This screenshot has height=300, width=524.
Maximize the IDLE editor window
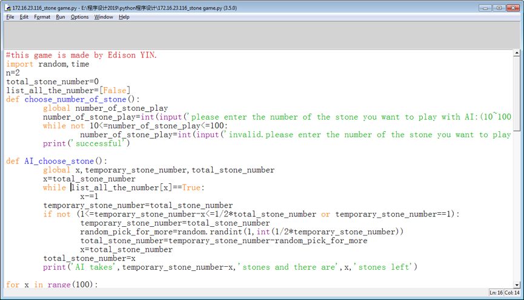tap(499, 8)
